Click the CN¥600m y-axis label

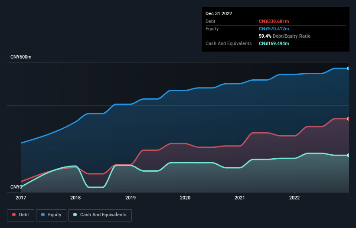click(x=21, y=57)
